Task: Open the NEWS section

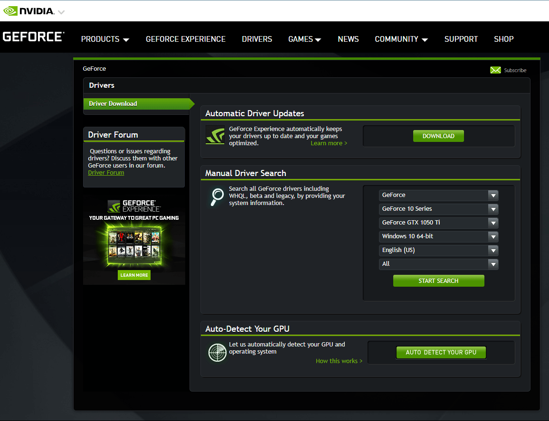Action: pyautogui.click(x=348, y=39)
